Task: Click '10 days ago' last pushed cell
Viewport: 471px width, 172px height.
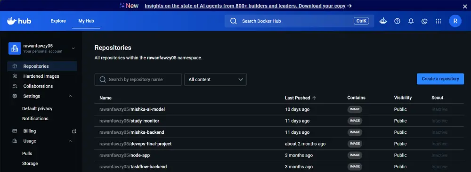Action: [x=297, y=109]
